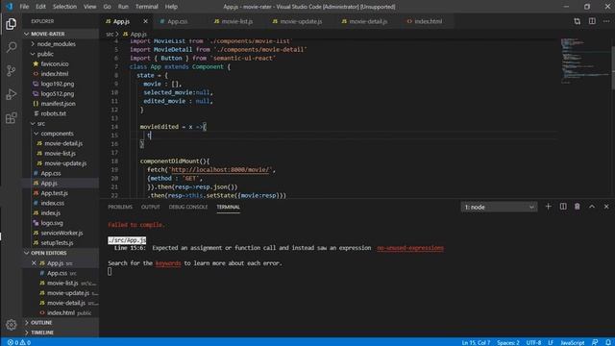Viewport: 615px width, 346px height.
Task: Close App.js in Open Editors list
Action: click(34, 263)
